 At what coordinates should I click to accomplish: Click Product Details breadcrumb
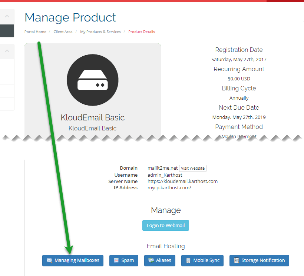point(142,32)
